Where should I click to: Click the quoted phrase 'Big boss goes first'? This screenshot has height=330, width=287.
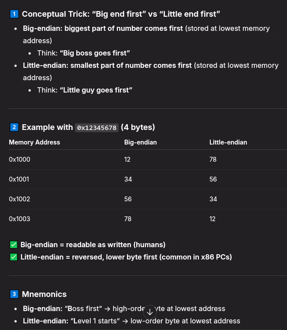point(95,53)
